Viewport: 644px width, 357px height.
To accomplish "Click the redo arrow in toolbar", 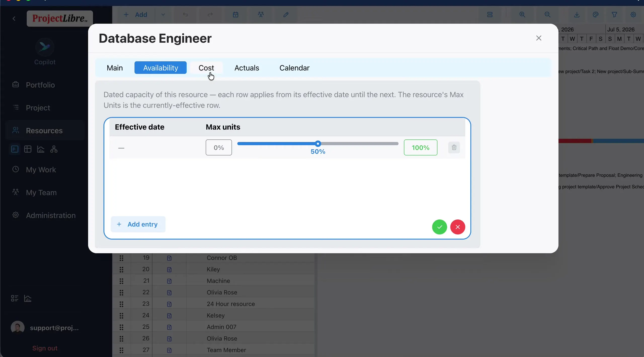I will 210,15.
